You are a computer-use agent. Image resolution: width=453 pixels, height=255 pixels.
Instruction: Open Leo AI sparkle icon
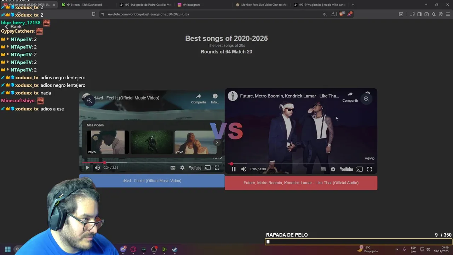[x=434, y=14]
